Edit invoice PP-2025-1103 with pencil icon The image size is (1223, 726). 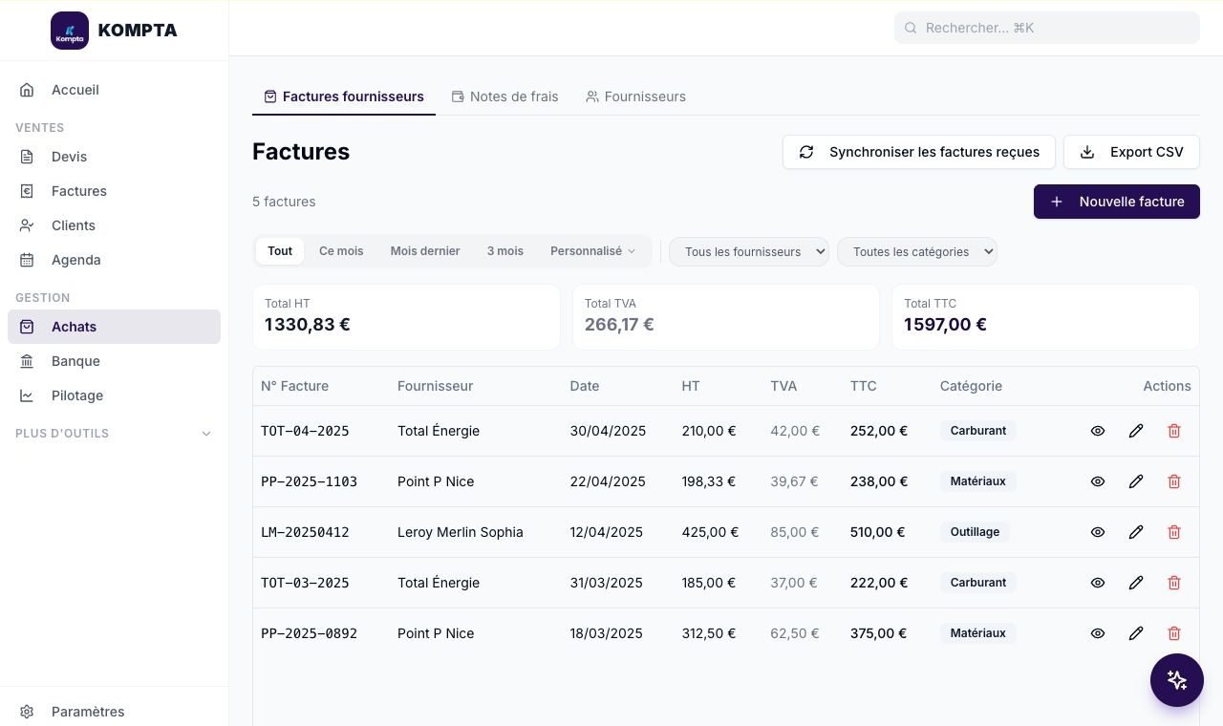coord(1136,481)
